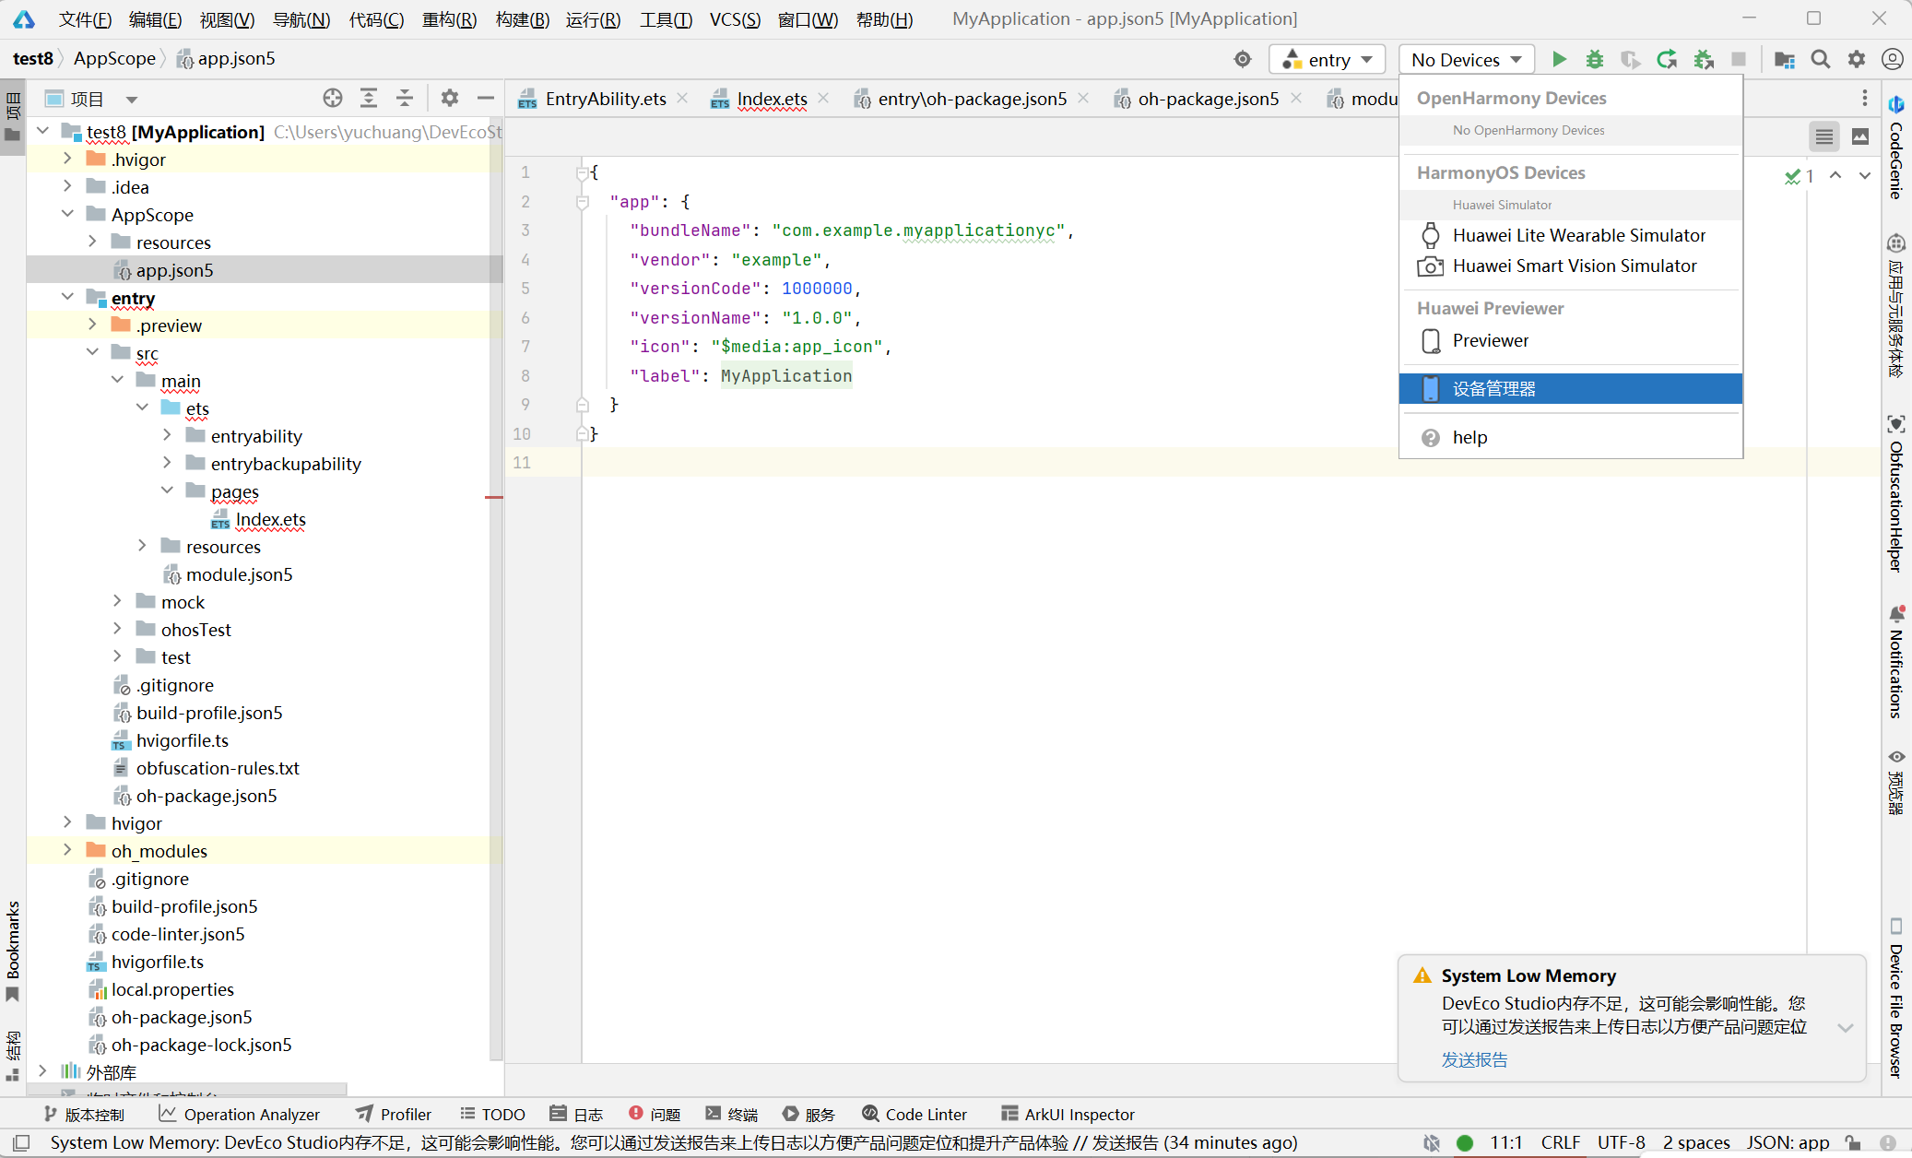Screen dimensions: 1912x1158
Task: Open Profiler tool window
Action: tap(394, 1114)
